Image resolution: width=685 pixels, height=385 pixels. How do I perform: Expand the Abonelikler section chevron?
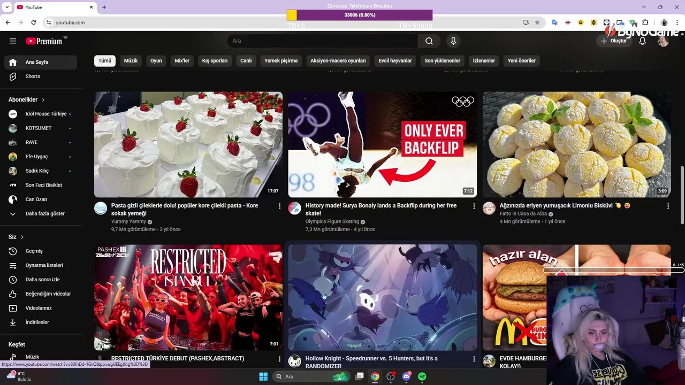pyautogui.click(x=43, y=100)
